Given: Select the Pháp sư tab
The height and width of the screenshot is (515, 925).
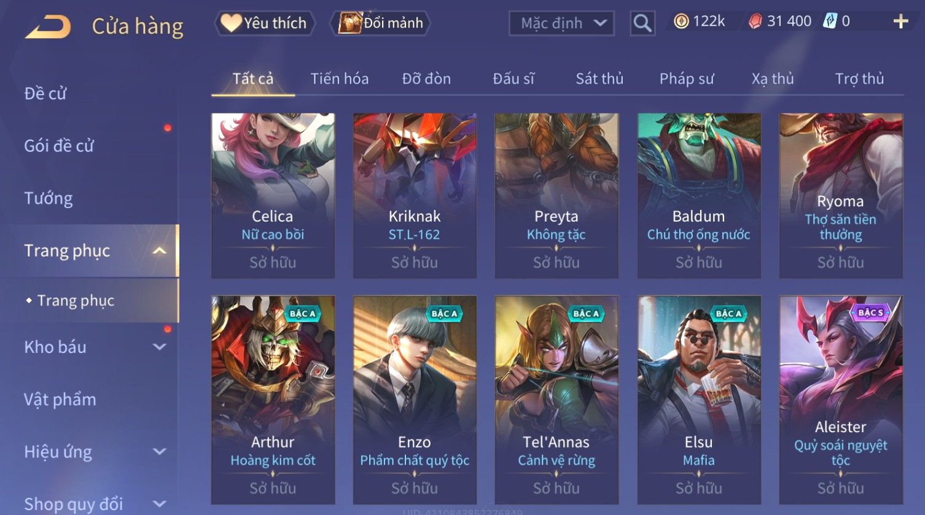Looking at the screenshot, I should (687, 79).
